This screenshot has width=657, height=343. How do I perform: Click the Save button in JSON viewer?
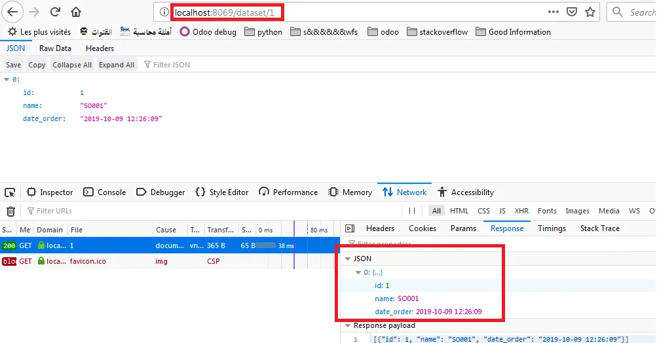pos(13,65)
